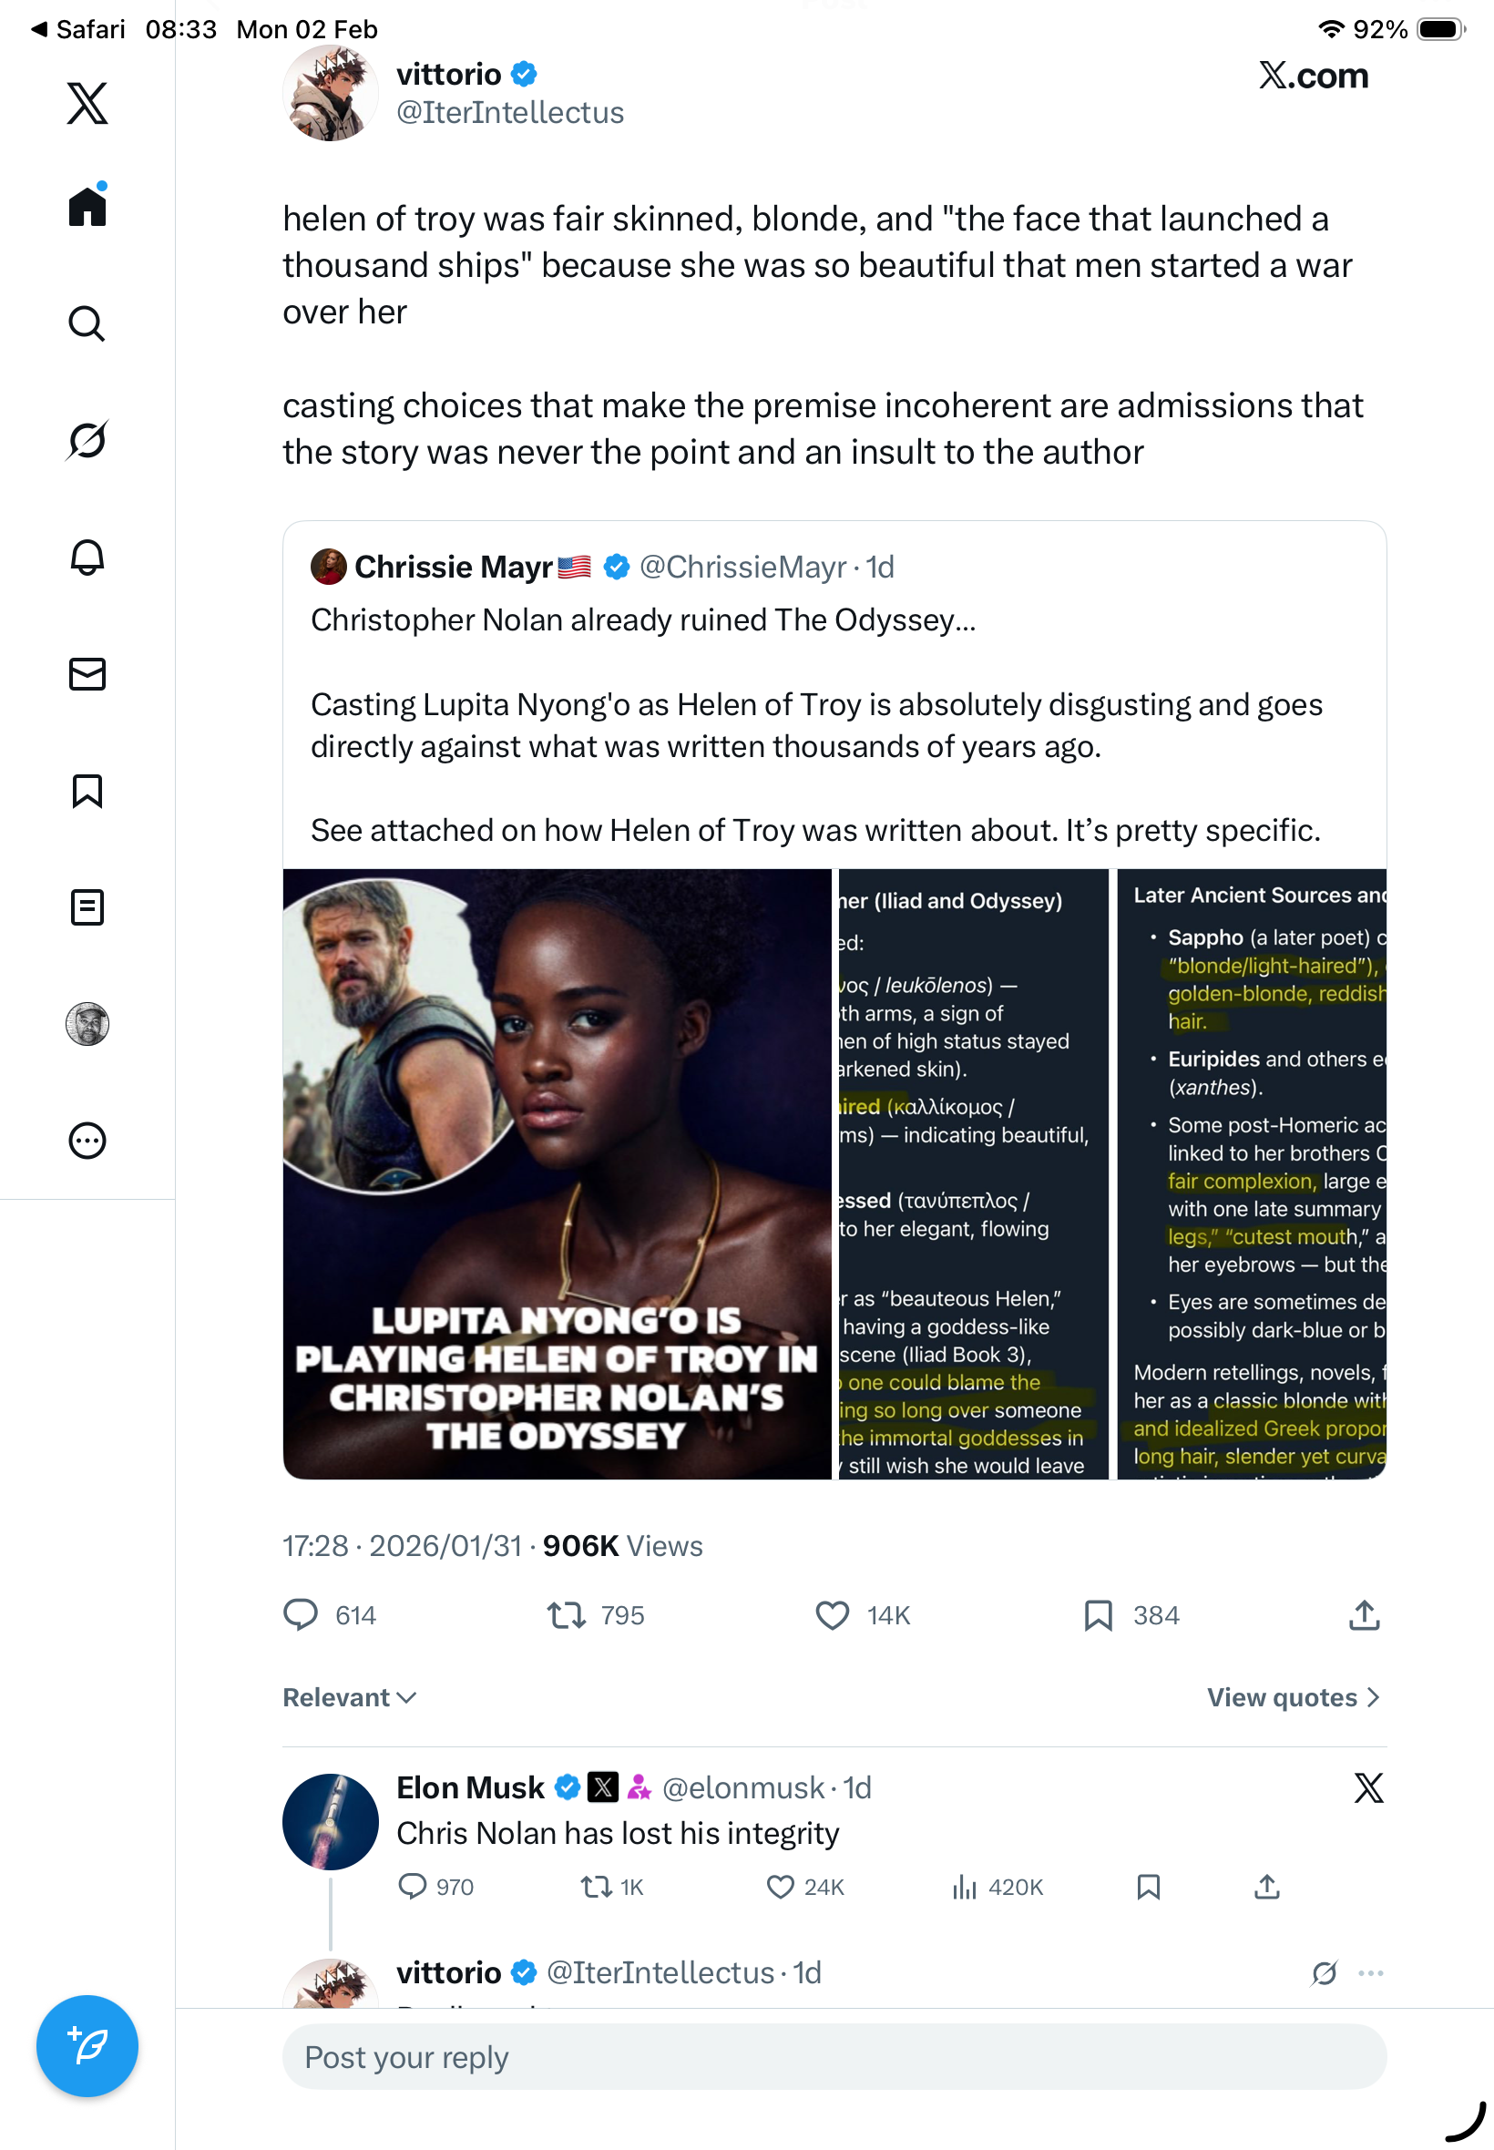Open Direct Messages envelope icon
Image resolution: width=1494 pixels, height=2150 pixels.
coord(87,674)
